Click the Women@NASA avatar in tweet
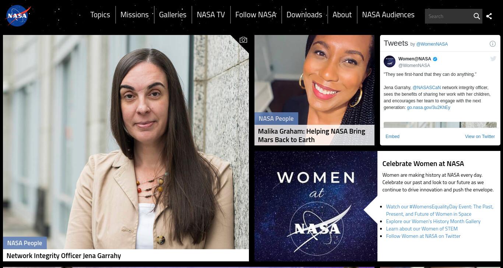The width and height of the screenshot is (503, 268). pyautogui.click(x=390, y=61)
